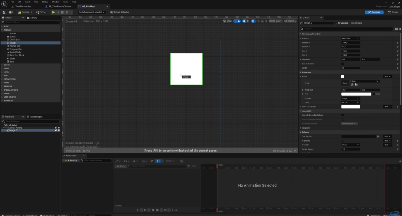The width and height of the screenshot is (402, 216).
Task: Switch to the Graph view
Action: [393, 12]
